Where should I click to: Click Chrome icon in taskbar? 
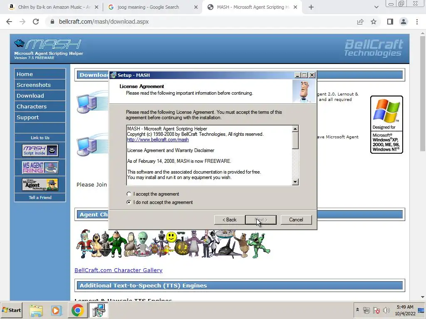77,310
